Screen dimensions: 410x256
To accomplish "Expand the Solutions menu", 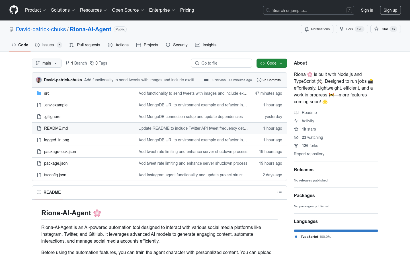I will pyautogui.click(x=63, y=10).
